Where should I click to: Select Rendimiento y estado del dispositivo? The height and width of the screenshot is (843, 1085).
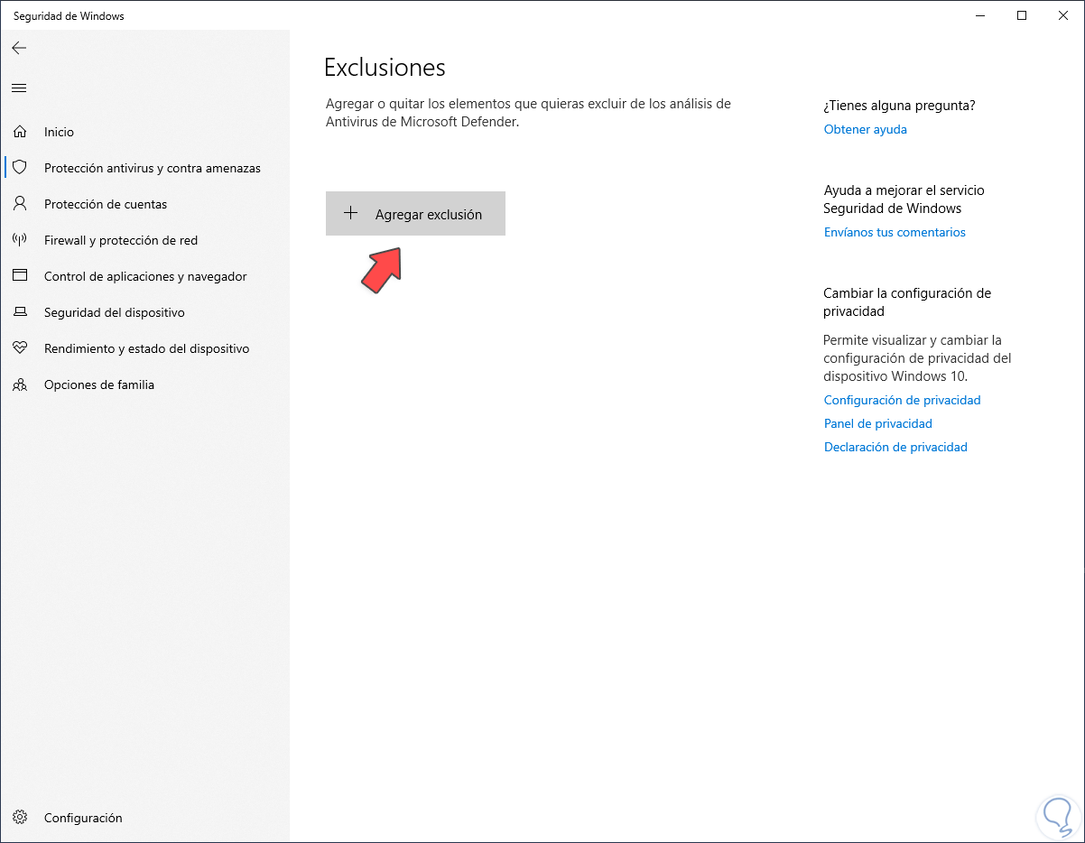146,348
